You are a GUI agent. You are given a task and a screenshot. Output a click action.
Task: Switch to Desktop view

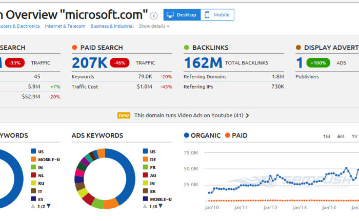(182, 15)
